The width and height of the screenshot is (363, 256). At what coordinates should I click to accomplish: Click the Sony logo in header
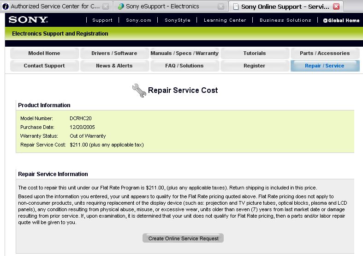point(28,20)
